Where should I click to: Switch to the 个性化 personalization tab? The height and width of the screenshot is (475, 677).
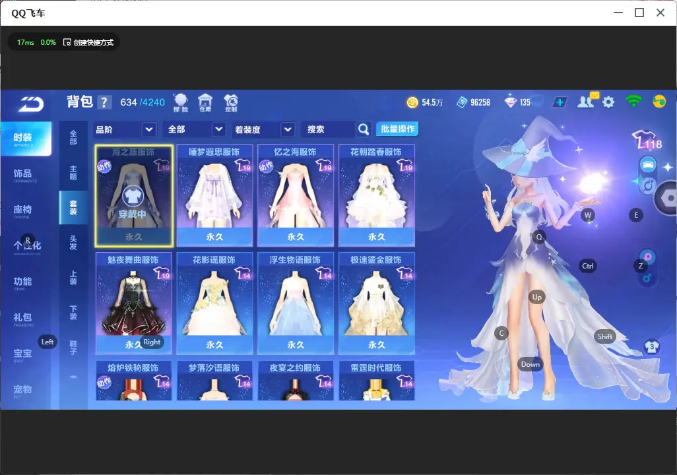click(27, 246)
